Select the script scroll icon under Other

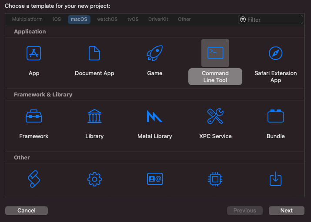coord(34,179)
